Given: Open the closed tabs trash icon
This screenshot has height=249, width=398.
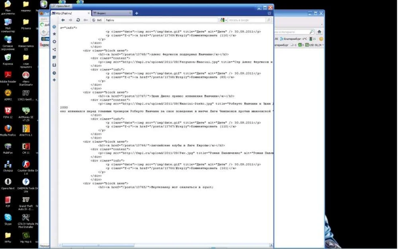Looking at the screenshot, I should point(269,13).
